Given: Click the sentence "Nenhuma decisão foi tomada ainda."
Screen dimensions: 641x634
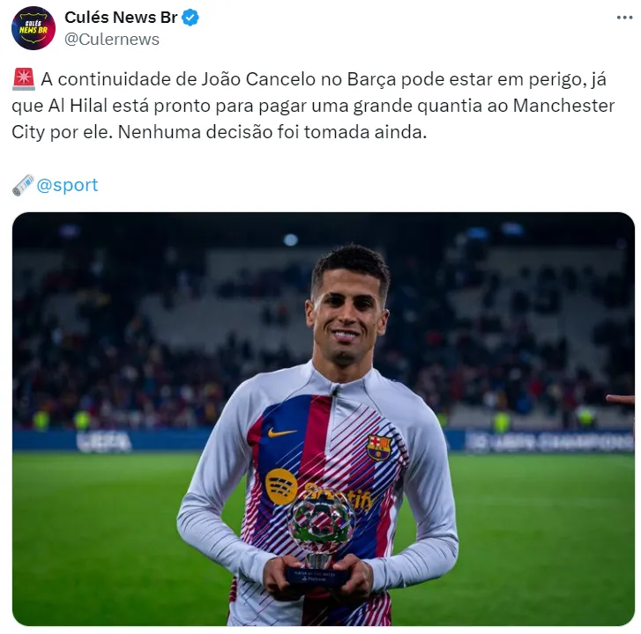Looking at the screenshot, I should [x=272, y=132].
